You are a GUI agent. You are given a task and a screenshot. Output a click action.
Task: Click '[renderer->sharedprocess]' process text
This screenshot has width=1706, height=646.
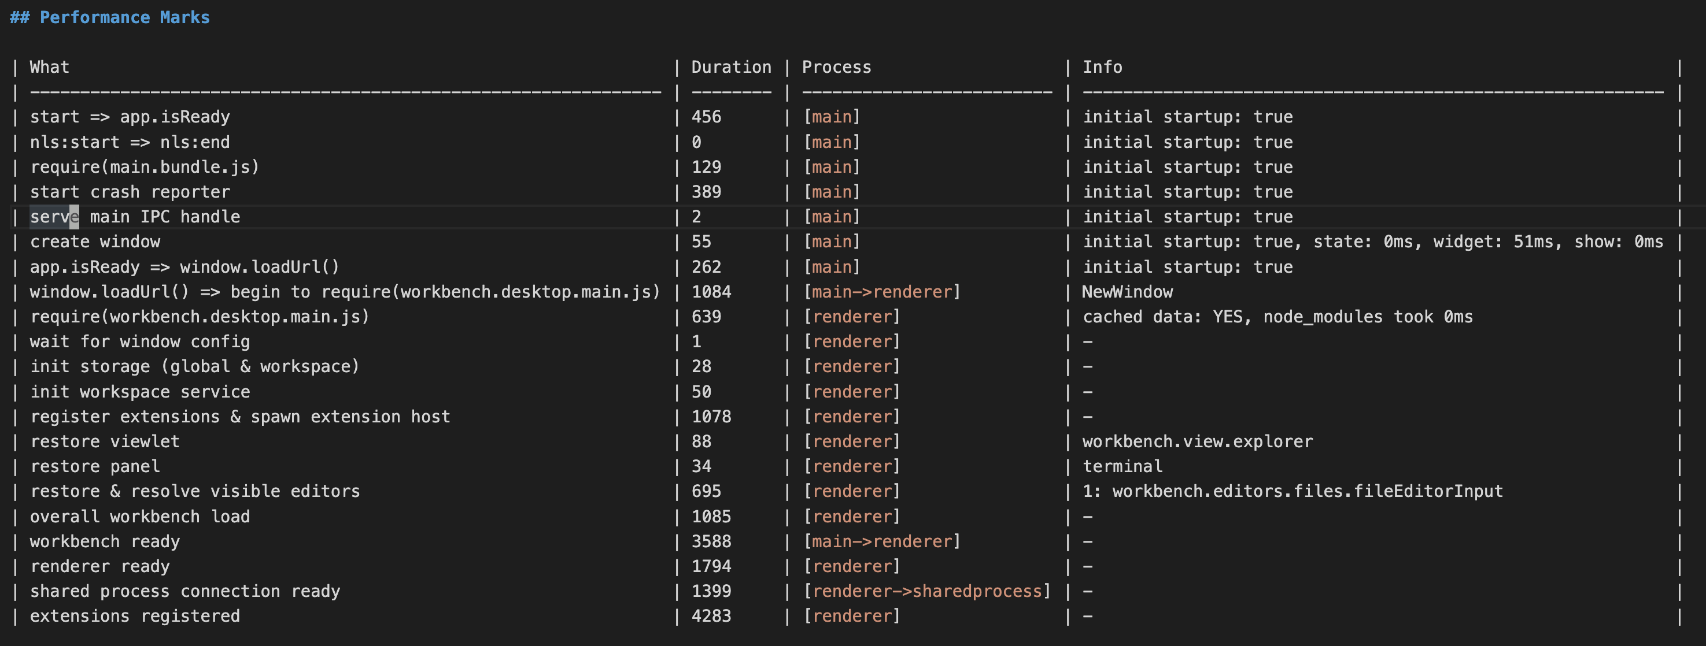(x=926, y=591)
